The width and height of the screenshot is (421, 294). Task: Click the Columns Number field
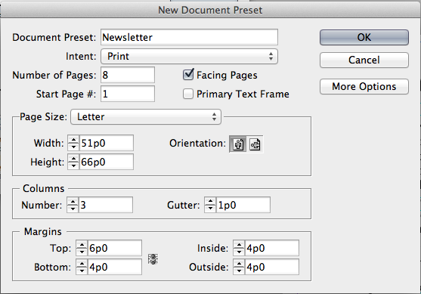[x=106, y=205]
